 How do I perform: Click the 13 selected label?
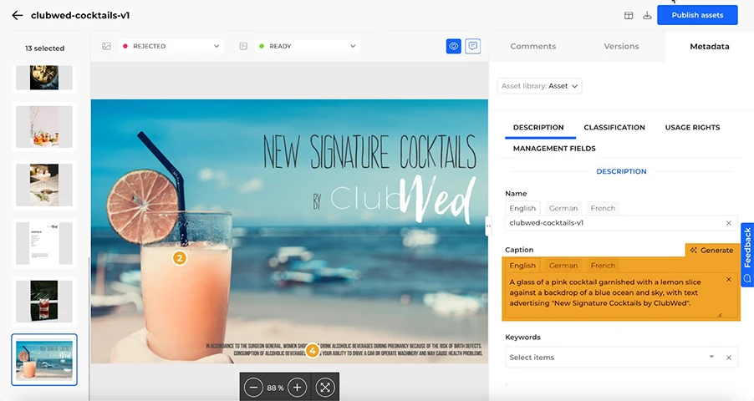[44, 48]
